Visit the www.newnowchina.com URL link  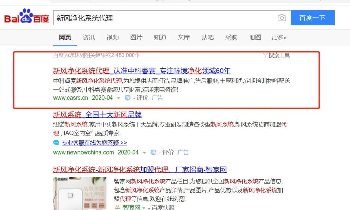[x=84, y=152]
